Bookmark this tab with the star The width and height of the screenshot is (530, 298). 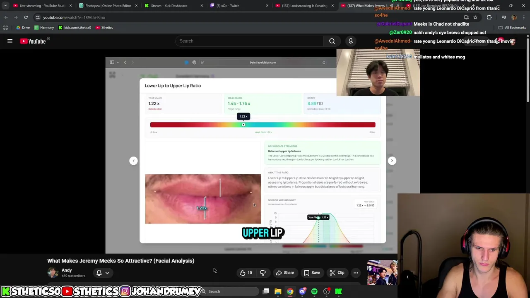click(475, 17)
